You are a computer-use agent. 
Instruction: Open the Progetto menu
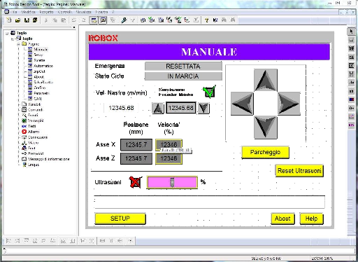[46, 12]
